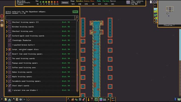The height and width of the screenshot is (102, 181).
Task: Click copper disc item icon
Action: tap(10, 49)
